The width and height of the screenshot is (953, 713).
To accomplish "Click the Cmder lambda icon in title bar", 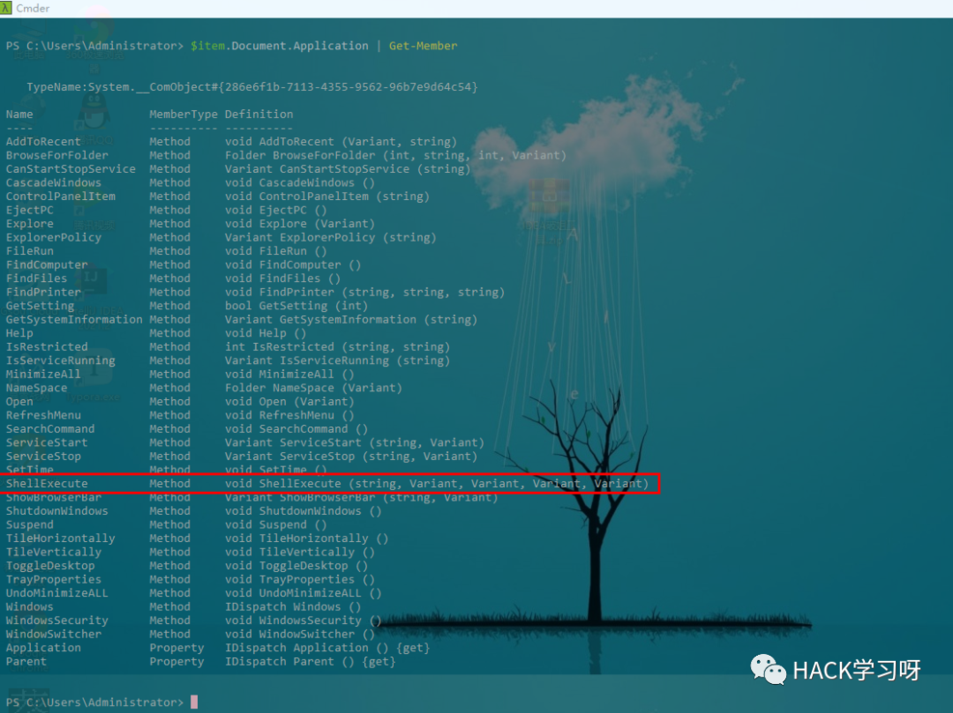I will [6, 8].
